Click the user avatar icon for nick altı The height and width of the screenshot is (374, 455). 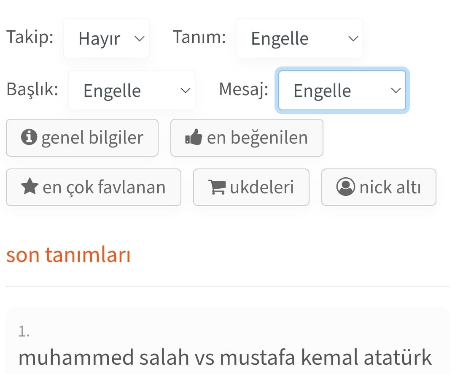coord(346,187)
